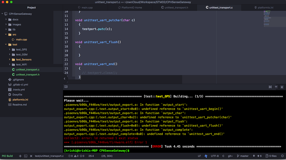This screenshot has height=160, width=286.
Task: Click the blue Kite icon in the status bar
Action: coord(206,156)
